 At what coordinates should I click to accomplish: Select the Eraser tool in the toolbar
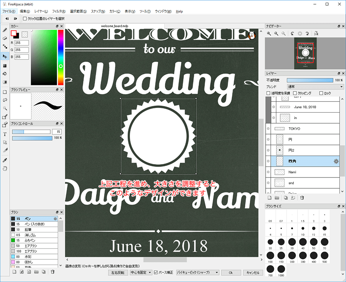point(5,38)
